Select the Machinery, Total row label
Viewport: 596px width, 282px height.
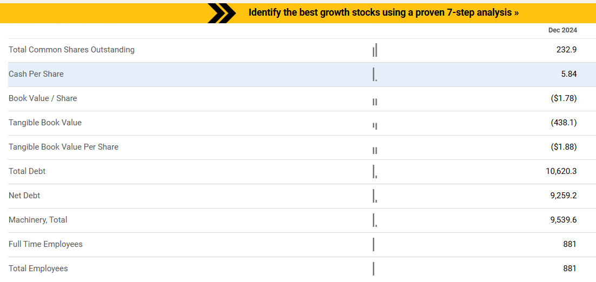pyautogui.click(x=38, y=220)
